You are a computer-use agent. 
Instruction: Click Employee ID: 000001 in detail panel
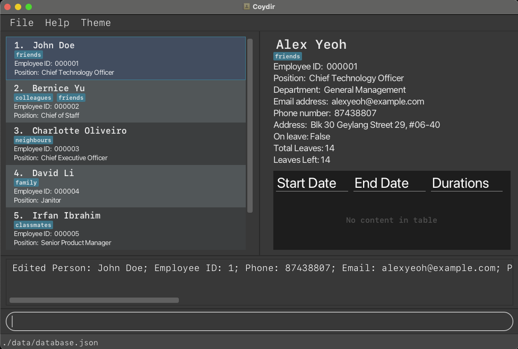point(315,66)
